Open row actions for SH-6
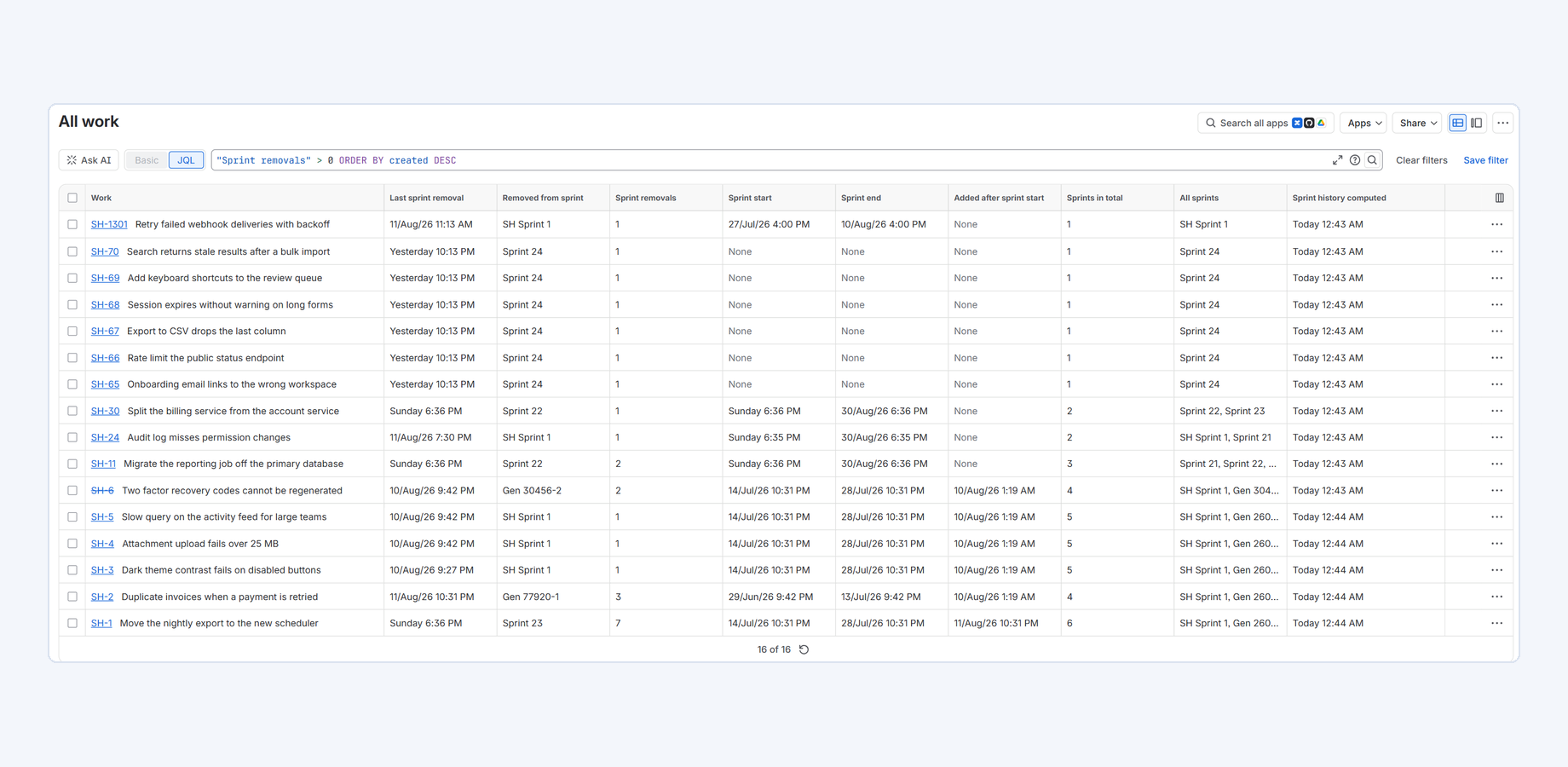1568x767 pixels. click(x=1497, y=491)
